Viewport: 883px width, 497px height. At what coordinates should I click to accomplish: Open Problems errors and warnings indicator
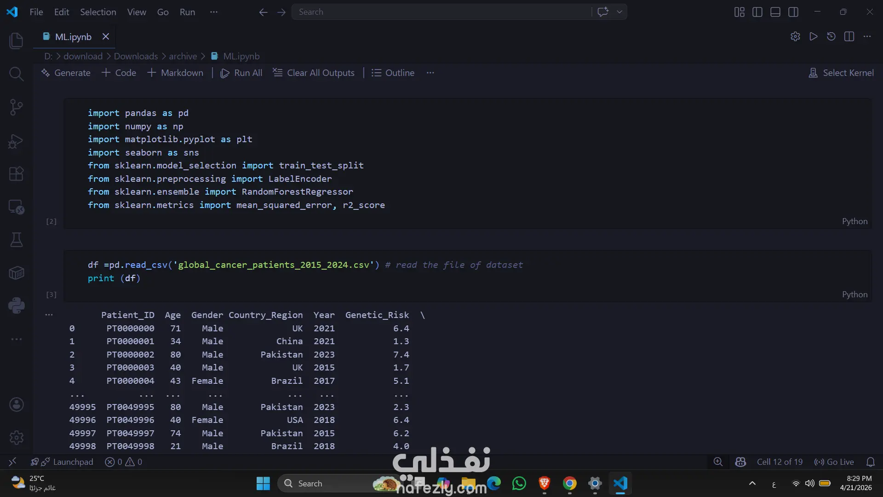[123, 462]
